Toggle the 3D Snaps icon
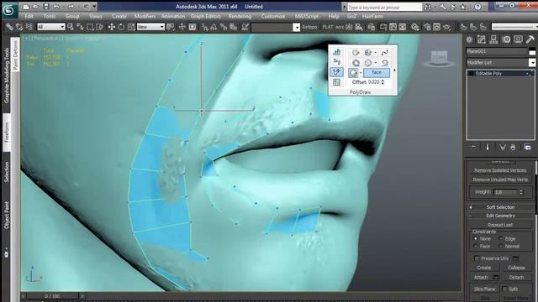 point(205,27)
